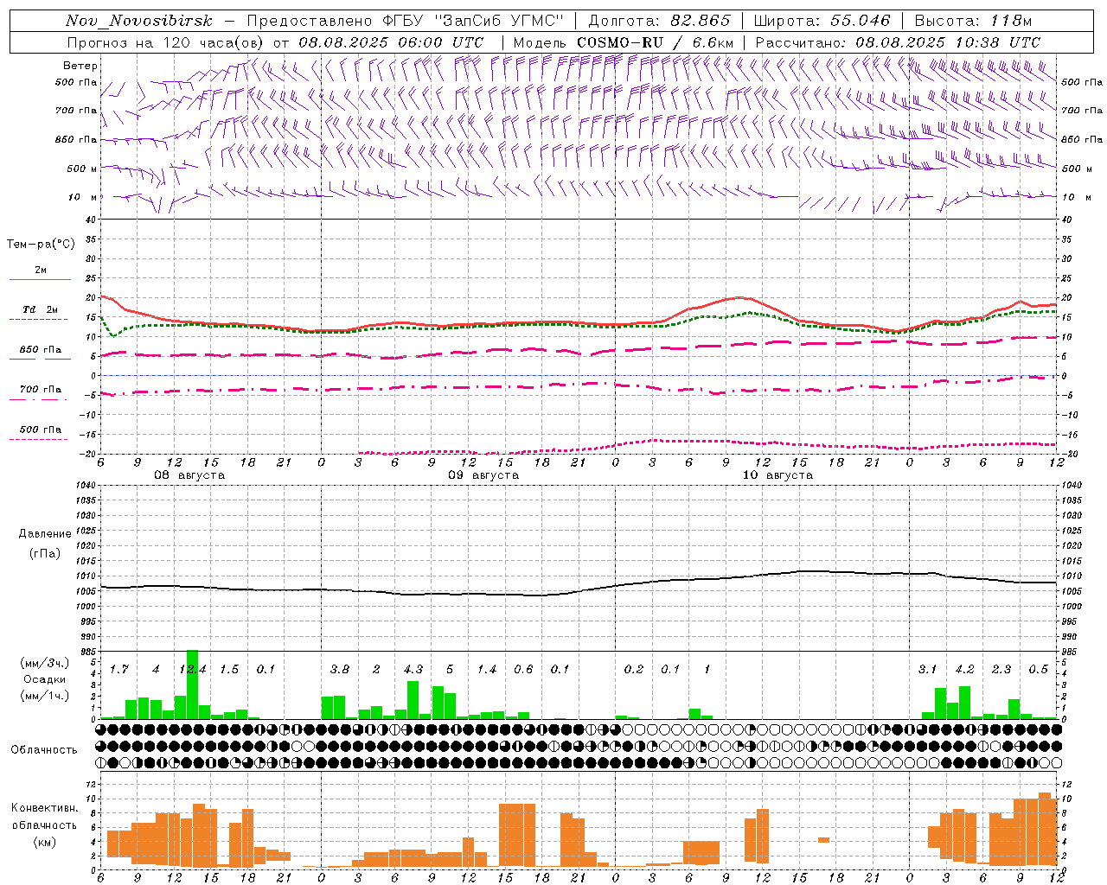Select the 'Модель COSMO-RU / 6.6км' text

click(x=623, y=42)
